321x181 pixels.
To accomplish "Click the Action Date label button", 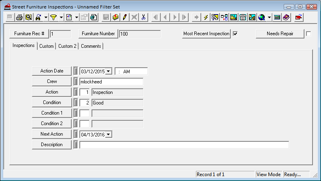I will 52,71.
